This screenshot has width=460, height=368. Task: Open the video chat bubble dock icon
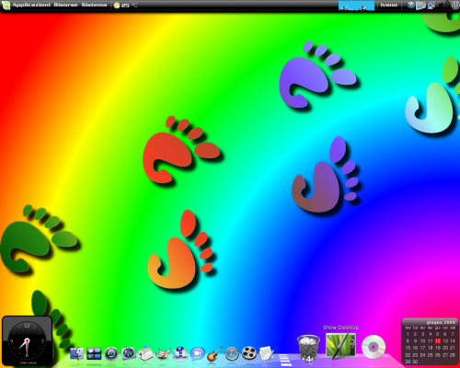(198, 353)
